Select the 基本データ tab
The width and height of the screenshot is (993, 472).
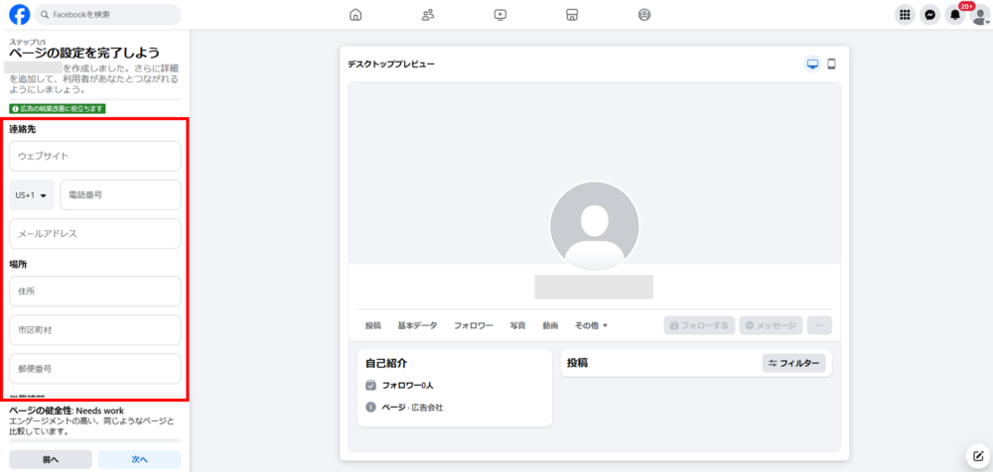[x=417, y=325]
